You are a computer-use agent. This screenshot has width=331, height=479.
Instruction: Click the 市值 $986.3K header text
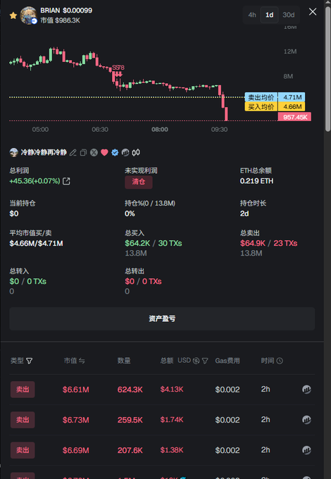click(60, 20)
